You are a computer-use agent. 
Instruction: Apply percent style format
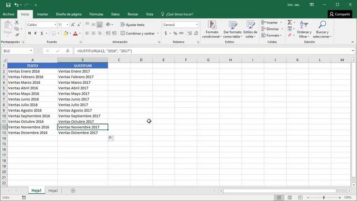175,33
